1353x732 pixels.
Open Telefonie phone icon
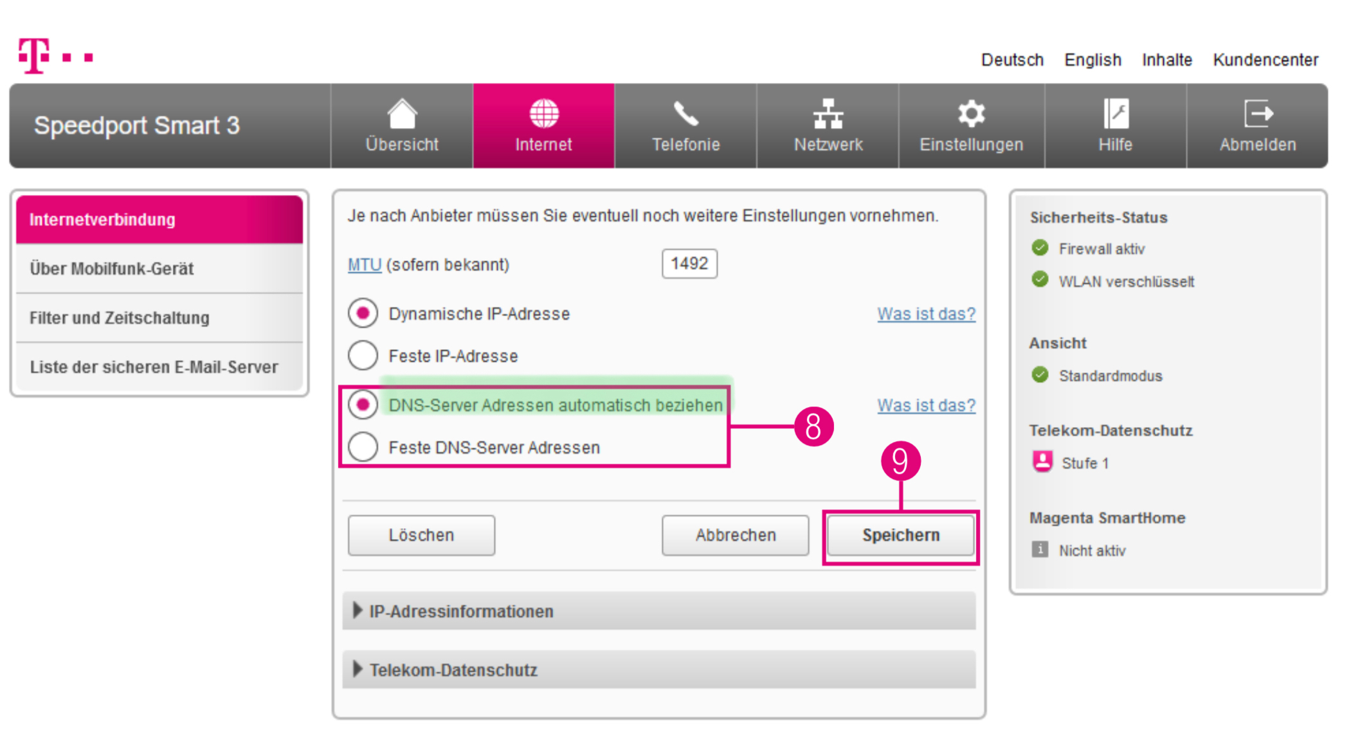(x=686, y=114)
